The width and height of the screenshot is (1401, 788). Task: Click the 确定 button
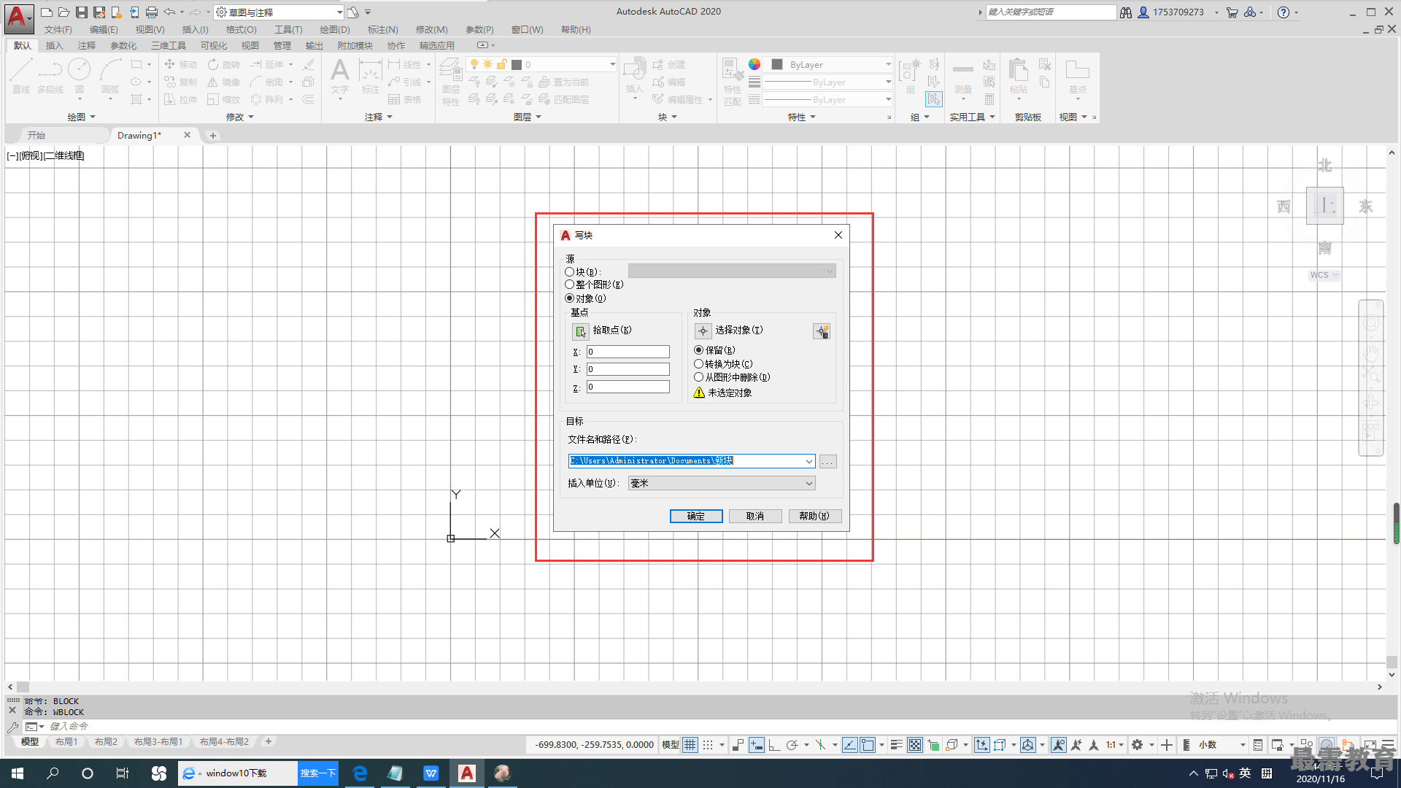pyautogui.click(x=696, y=517)
